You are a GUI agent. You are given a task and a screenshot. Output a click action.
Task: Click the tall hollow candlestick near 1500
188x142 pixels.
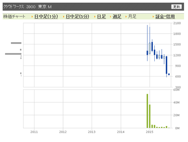pyautogui.click(x=150, y=48)
